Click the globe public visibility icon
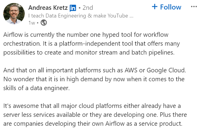The width and height of the screenshot is (202, 134). pos(43,23)
